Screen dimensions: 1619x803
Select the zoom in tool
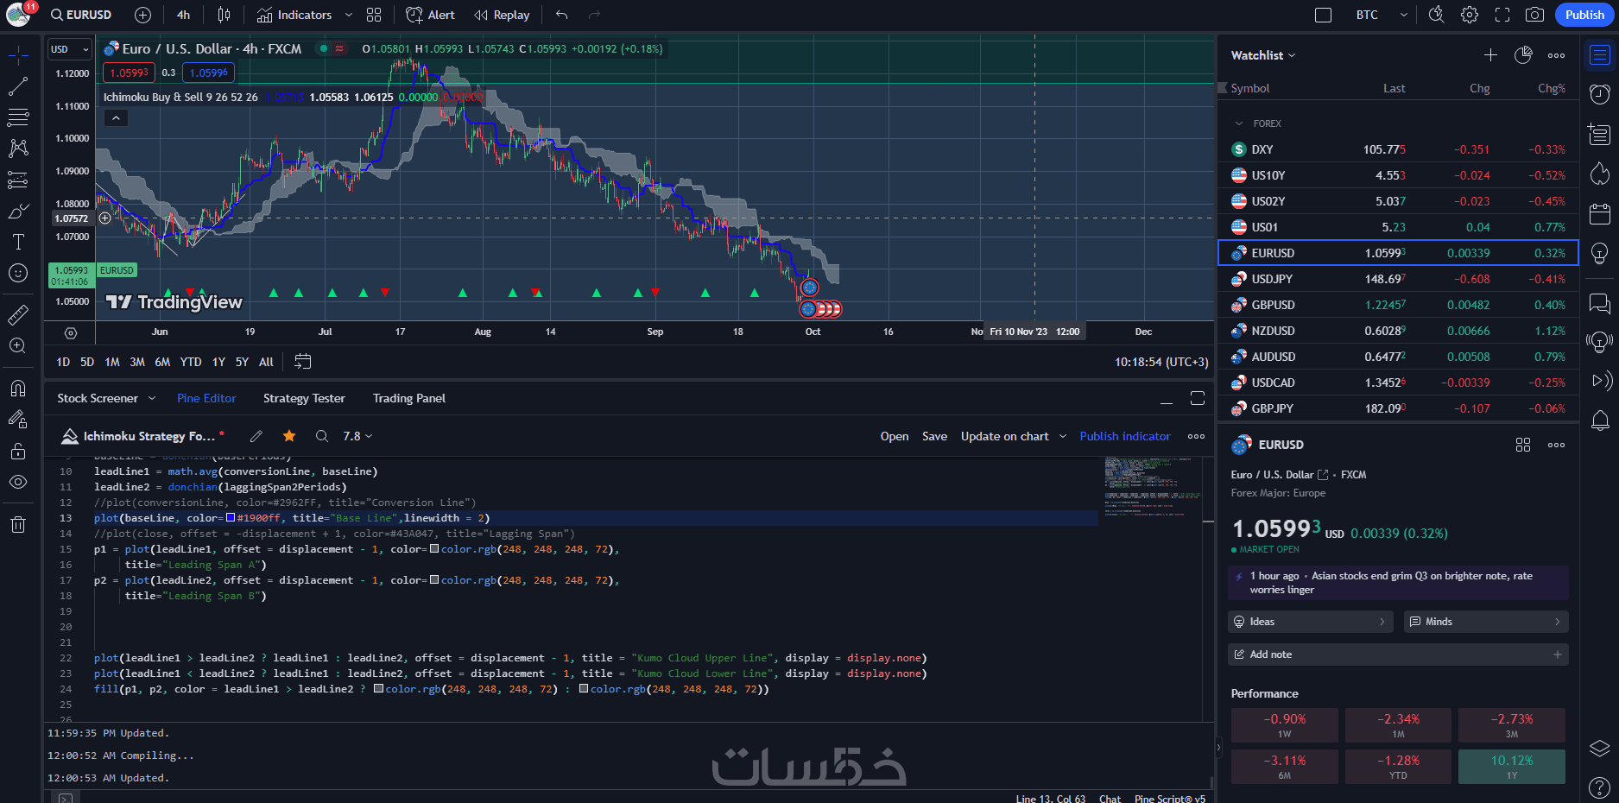18,346
